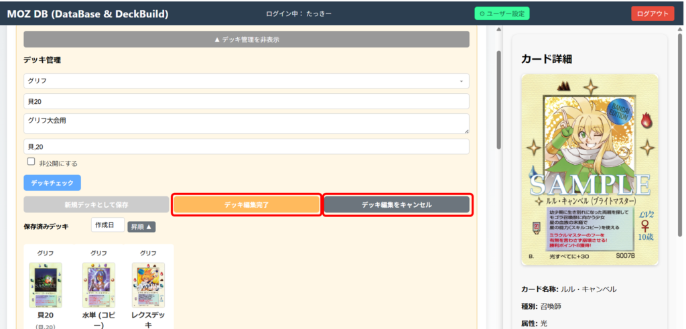Click the ログアウト logout button
The height and width of the screenshot is (329, 686).
[652, 13]
